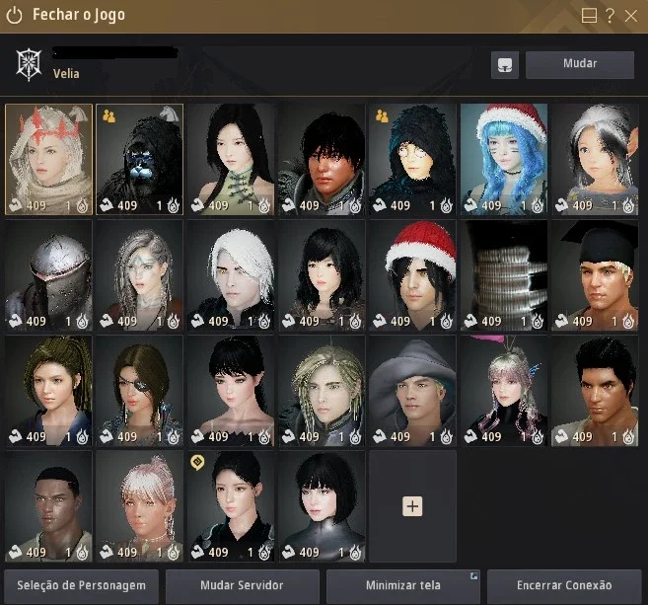
Task: Click the Seleção de Personagem button
Action: (x=82, y=585)
